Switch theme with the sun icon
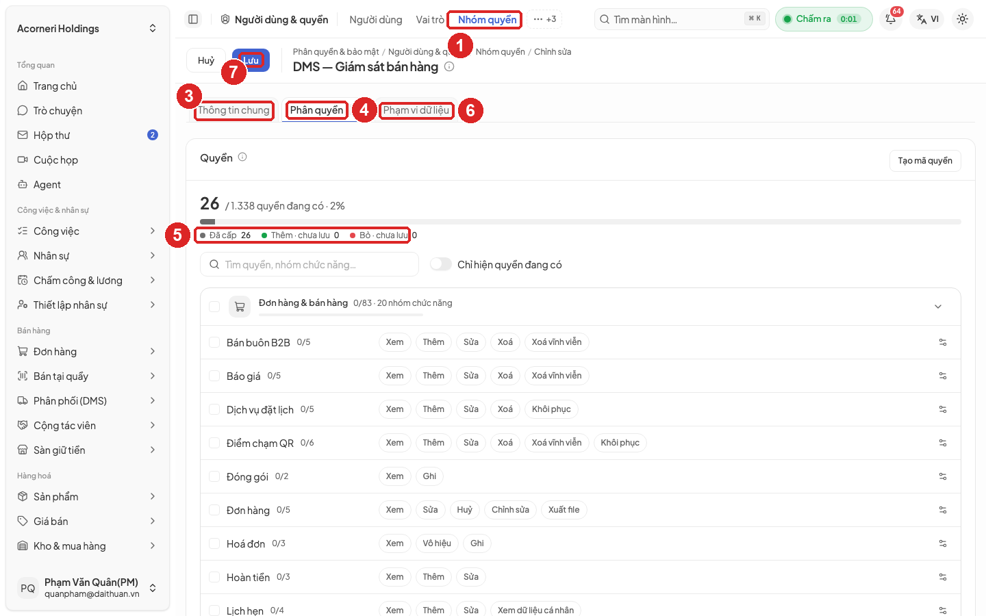Viewport: 986px width, 616px height. pyautogui.click(x=962, y=19)
